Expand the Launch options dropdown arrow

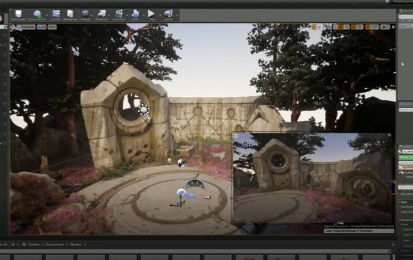point(177,15)
